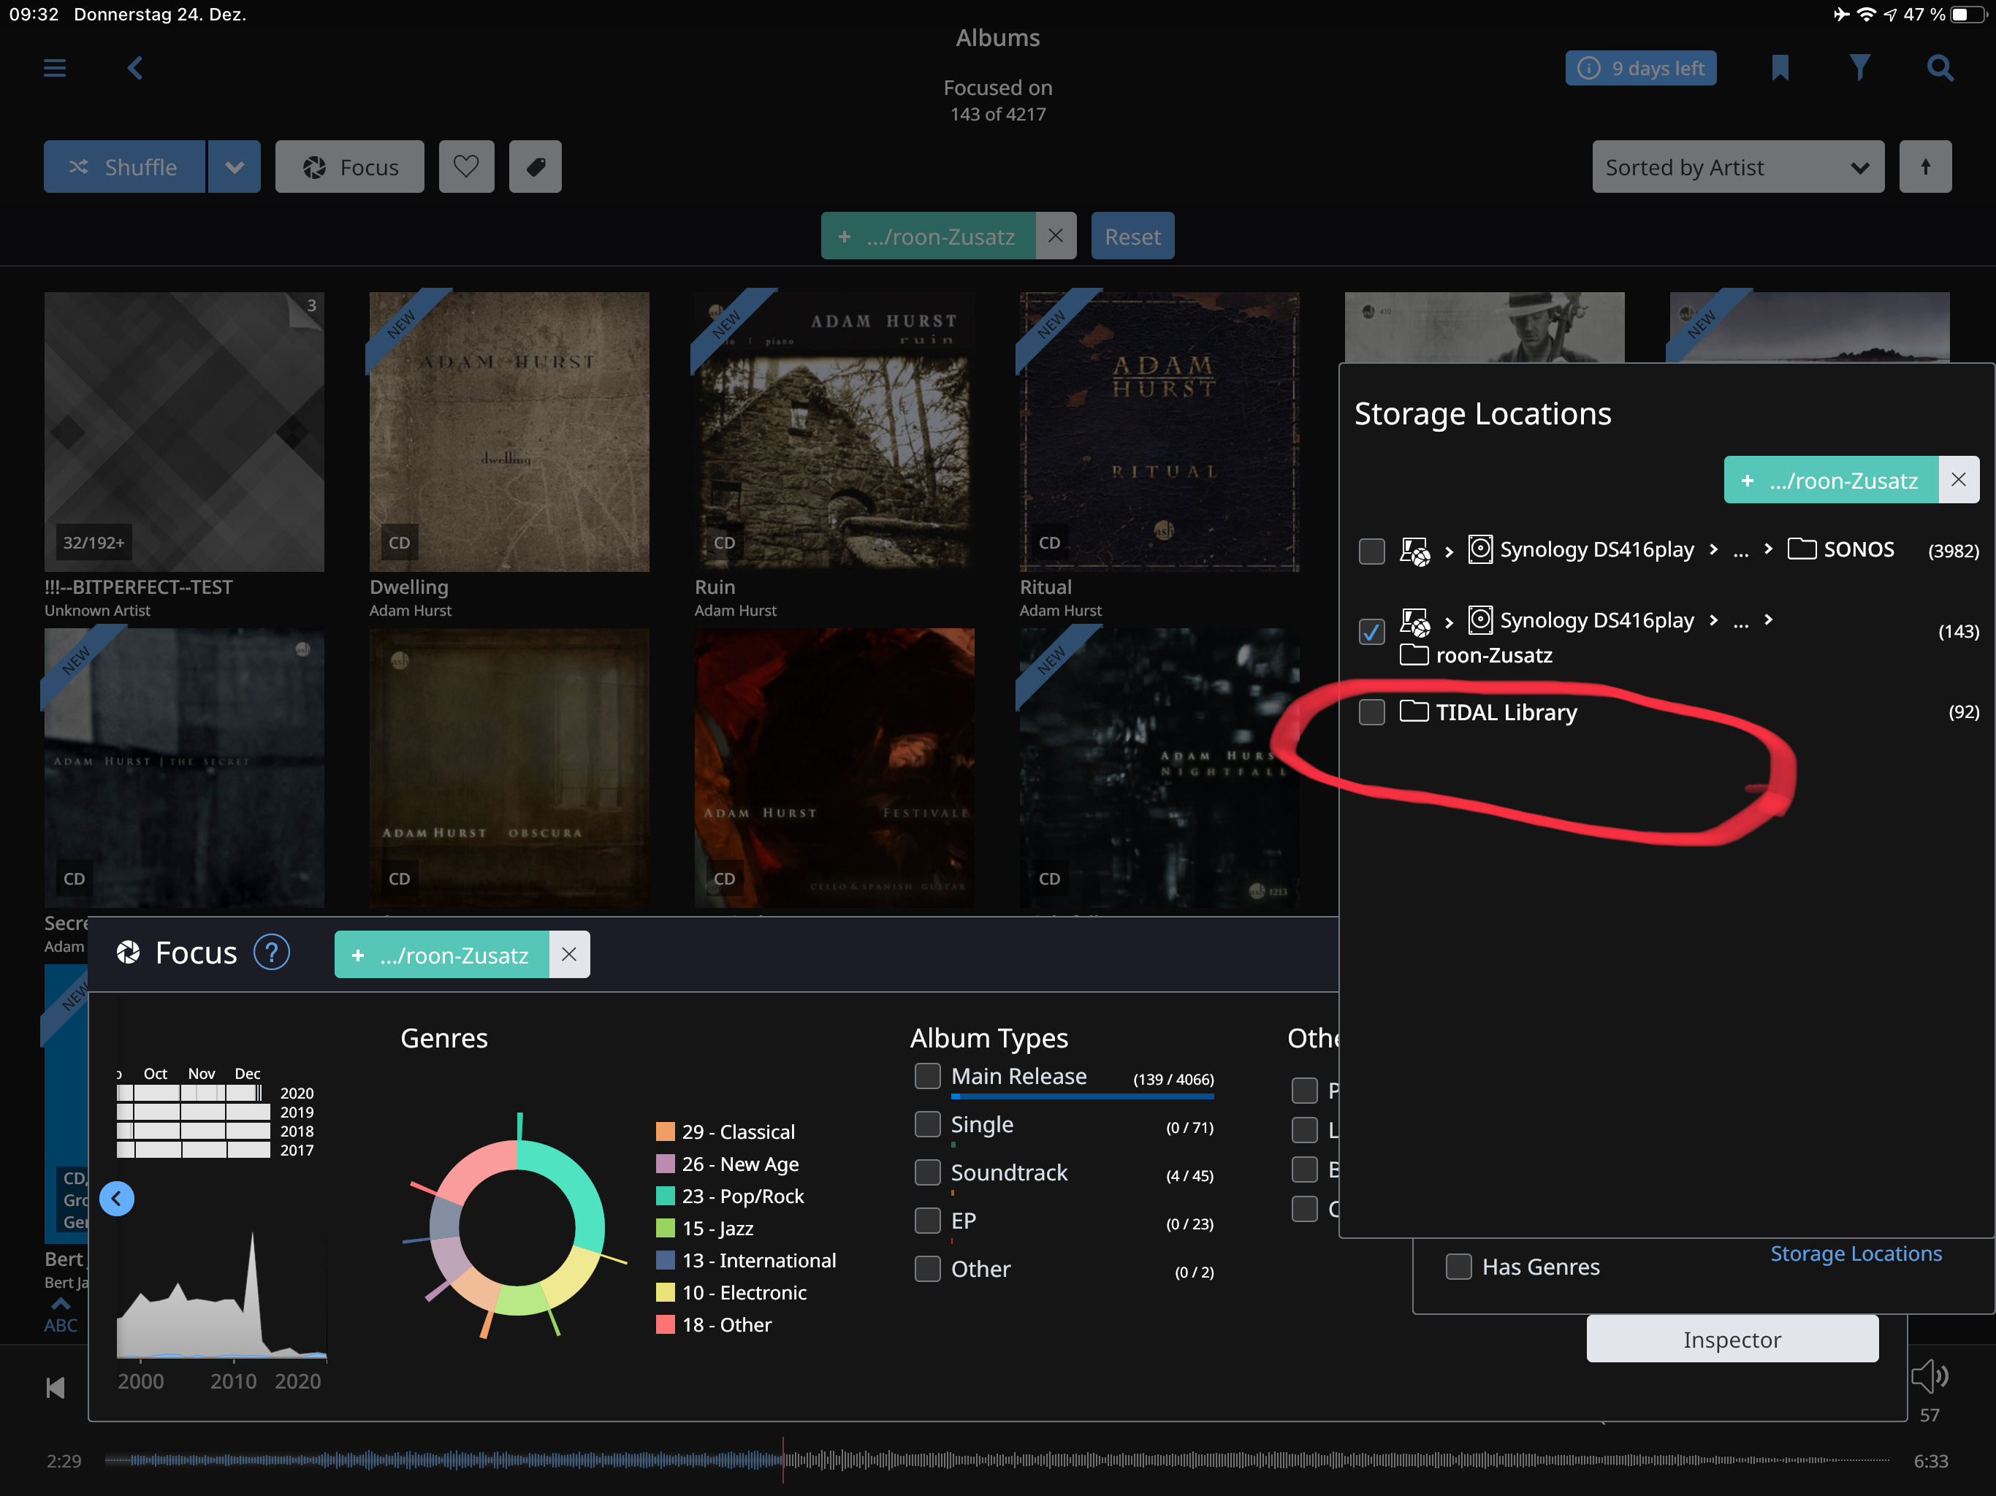Open the Ruin album cover
The height and width of the screenshot is (1496, 1996).
pos(834,431)
